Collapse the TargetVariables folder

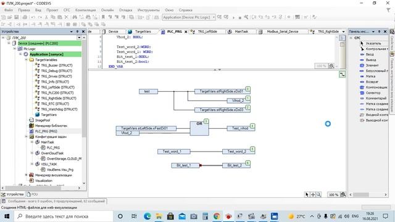pyautogui.click(x=26, y=60)
